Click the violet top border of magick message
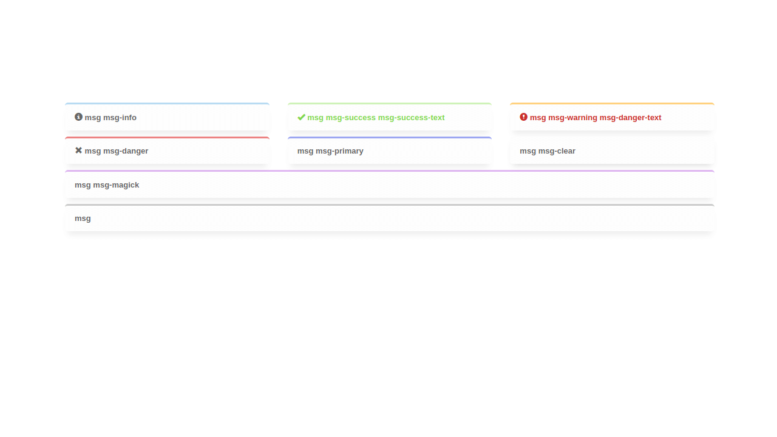This screenshot has width=777, height=437. click(389, 171)
